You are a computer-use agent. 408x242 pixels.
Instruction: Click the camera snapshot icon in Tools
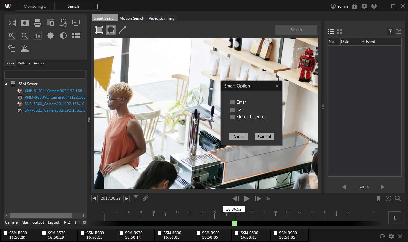[x=25, y=23]
